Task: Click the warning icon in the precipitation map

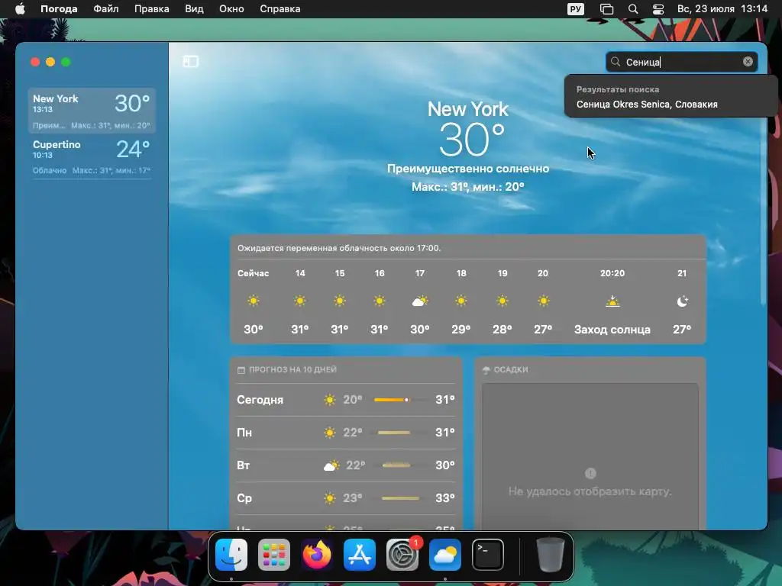Action: pos(590,473)
